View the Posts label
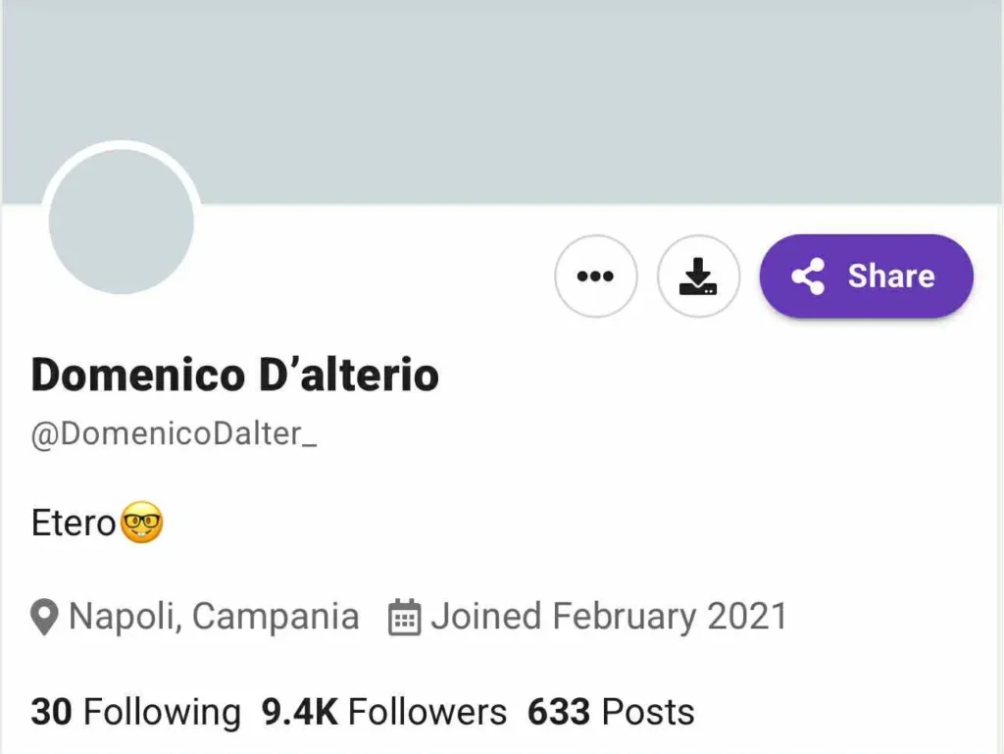 coord(648,712)
